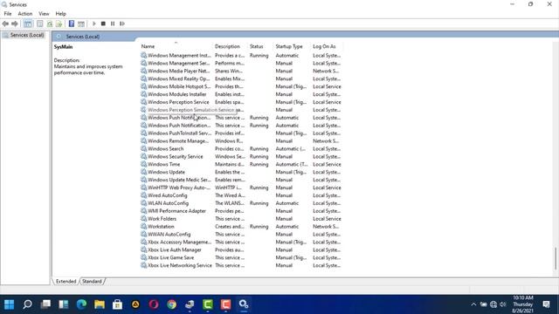Viewport: 559px width, 314px height.
Task: Open Task View on the taskbar
Action: pyautogui.click(x=45, y=304)
